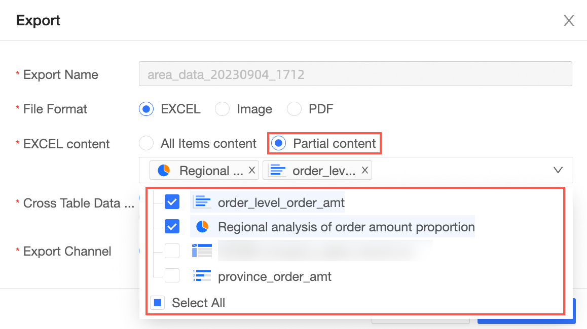
Task: Tick the checkbox of the blurred table item
Action: (172, 251)
